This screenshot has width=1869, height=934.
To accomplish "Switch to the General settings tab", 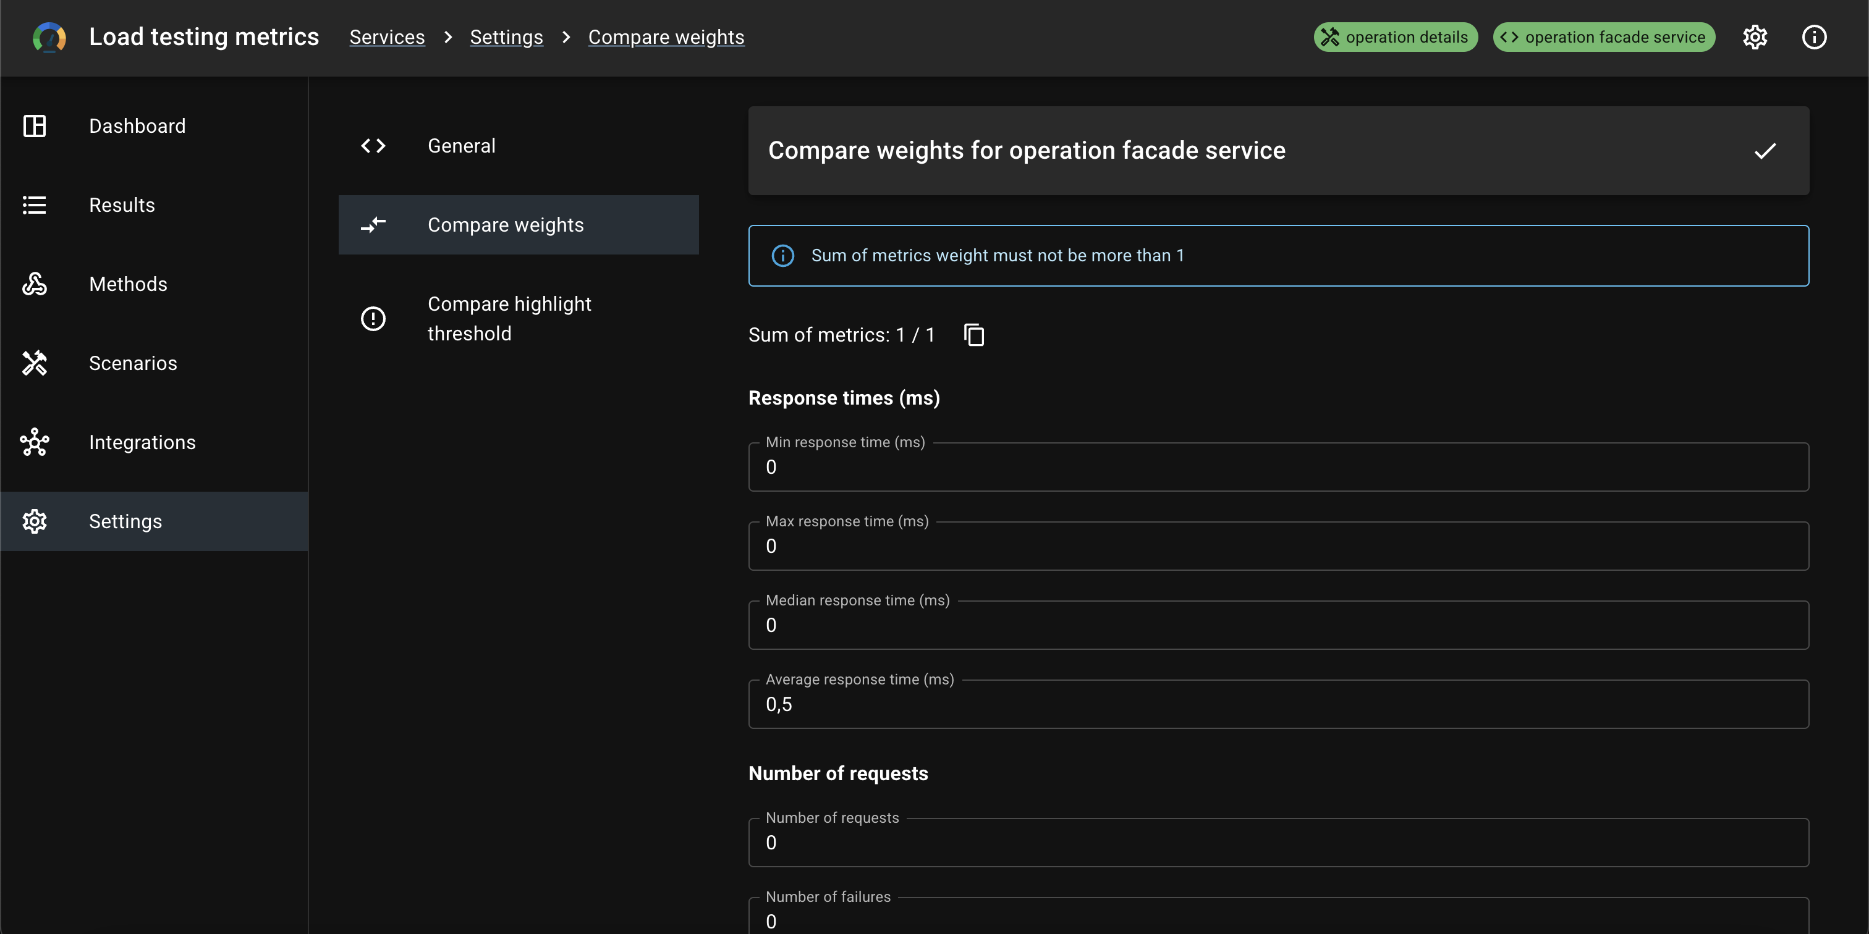I will click(518, 145).
